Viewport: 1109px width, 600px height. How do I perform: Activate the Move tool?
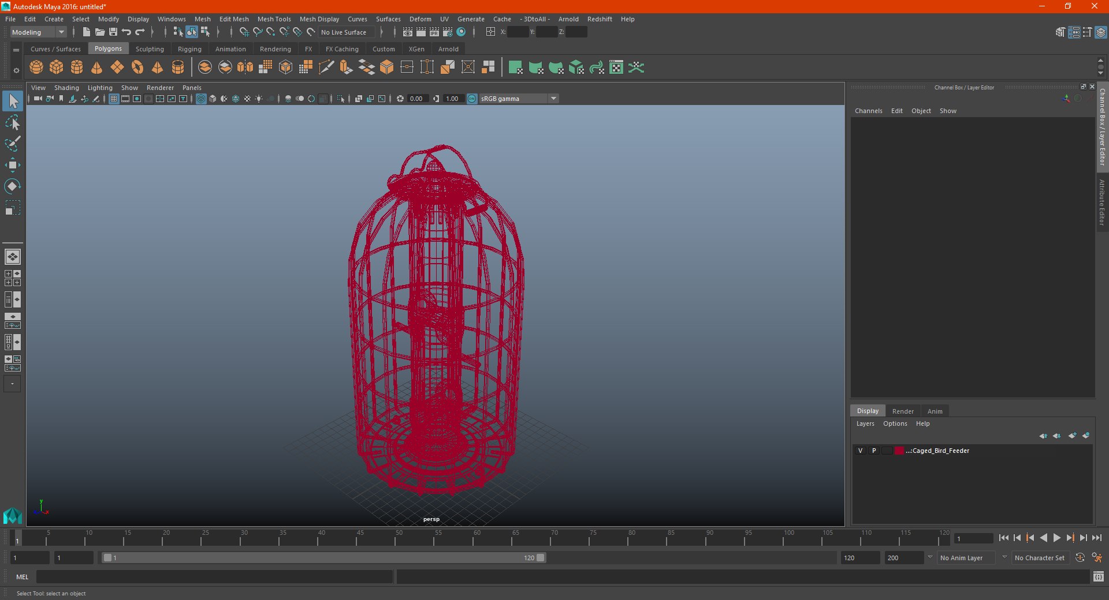pos(13,165)
